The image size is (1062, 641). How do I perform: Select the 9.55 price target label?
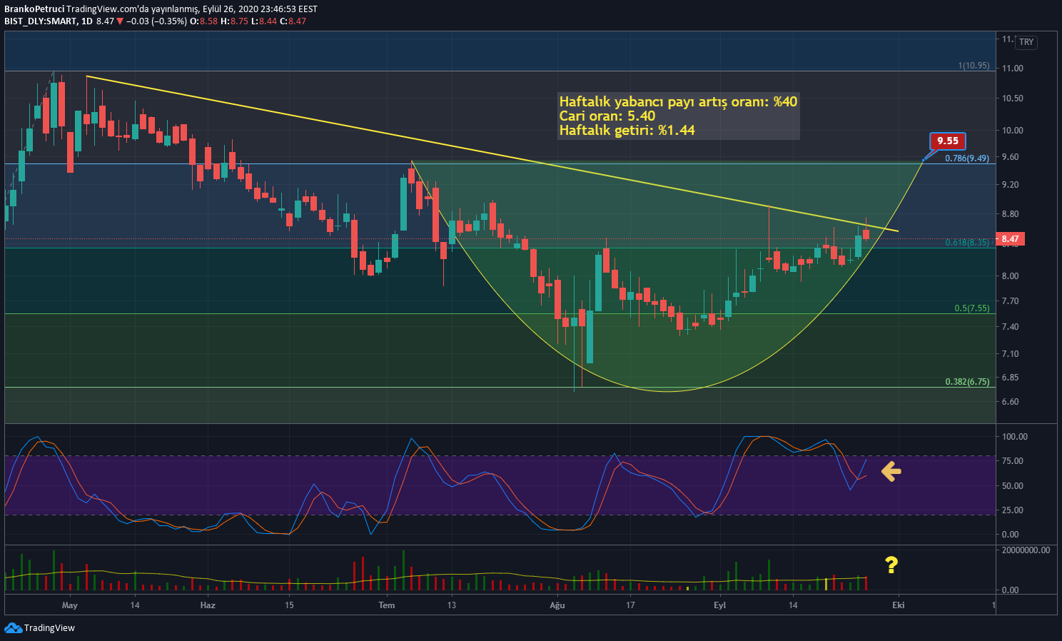948,141
